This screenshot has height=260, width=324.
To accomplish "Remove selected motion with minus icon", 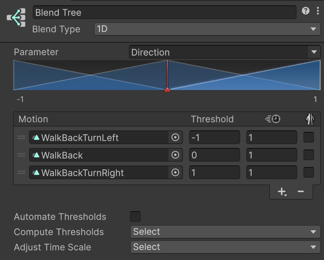I will tap(301, 192).
